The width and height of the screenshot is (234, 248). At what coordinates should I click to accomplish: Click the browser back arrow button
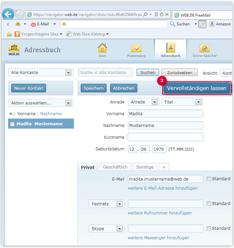8,14
